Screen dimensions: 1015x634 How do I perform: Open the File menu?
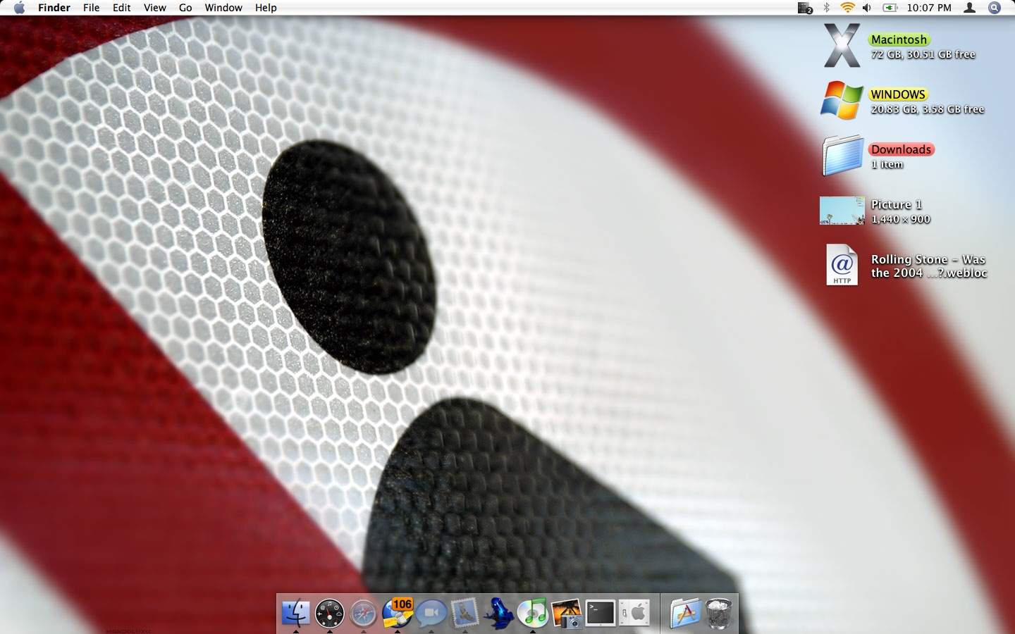tap(91, 8)
